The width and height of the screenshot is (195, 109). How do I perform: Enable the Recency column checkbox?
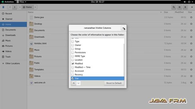pyautogui.click(x=73, y=75)
